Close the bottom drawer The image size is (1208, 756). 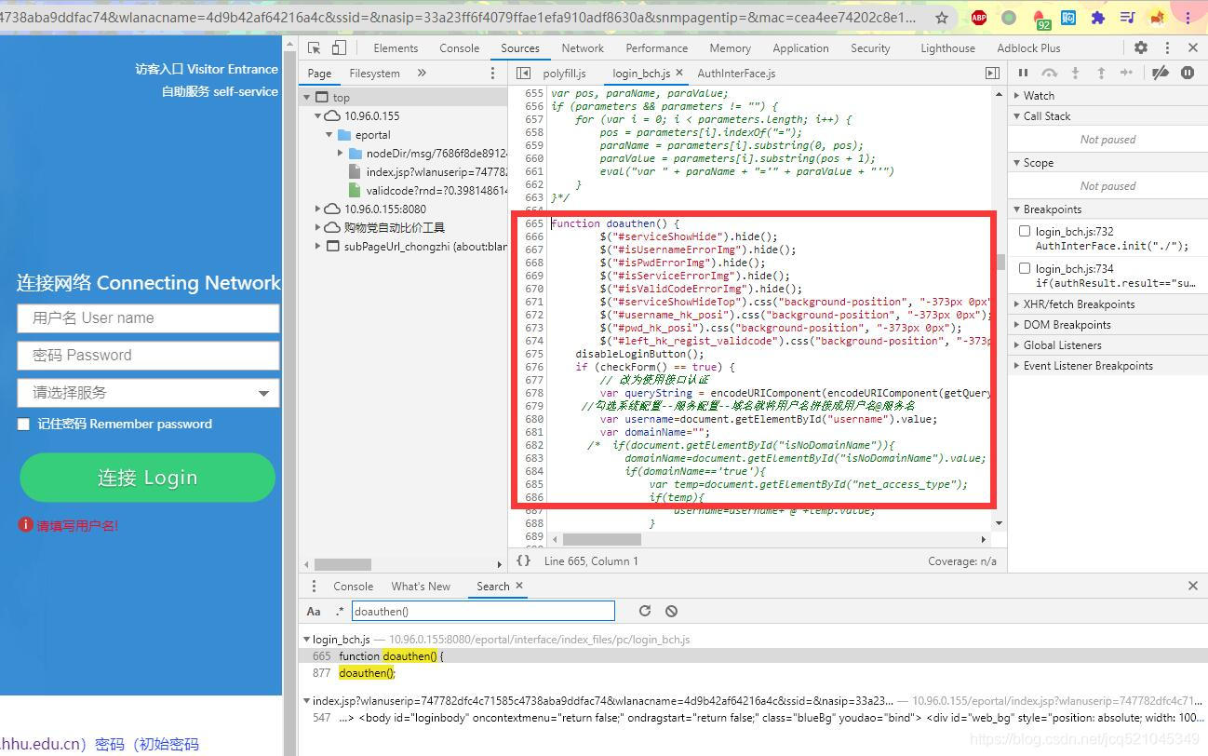(x=1193, y=586)
